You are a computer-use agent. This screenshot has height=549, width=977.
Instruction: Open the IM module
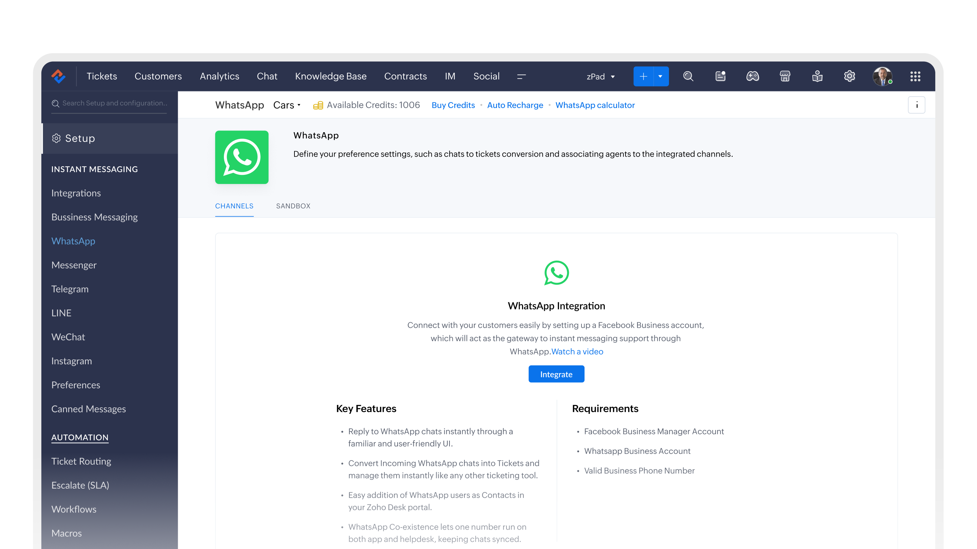coord(450,76)
